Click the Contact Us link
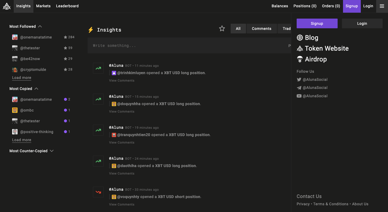388x212 pixels. (x=309, y=196)
